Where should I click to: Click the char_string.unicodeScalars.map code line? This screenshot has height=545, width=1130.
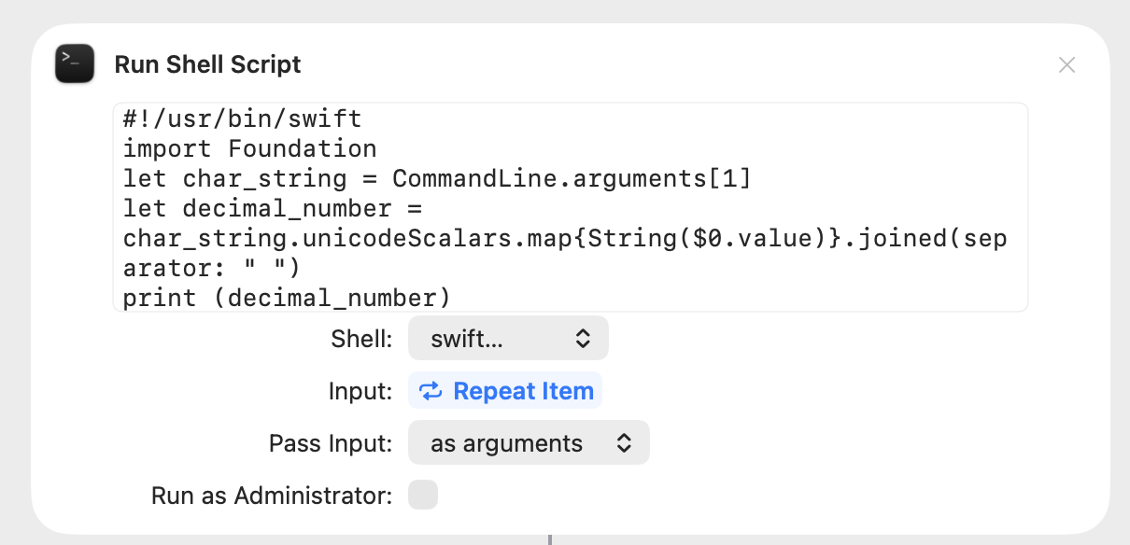[x=565, y=239]
